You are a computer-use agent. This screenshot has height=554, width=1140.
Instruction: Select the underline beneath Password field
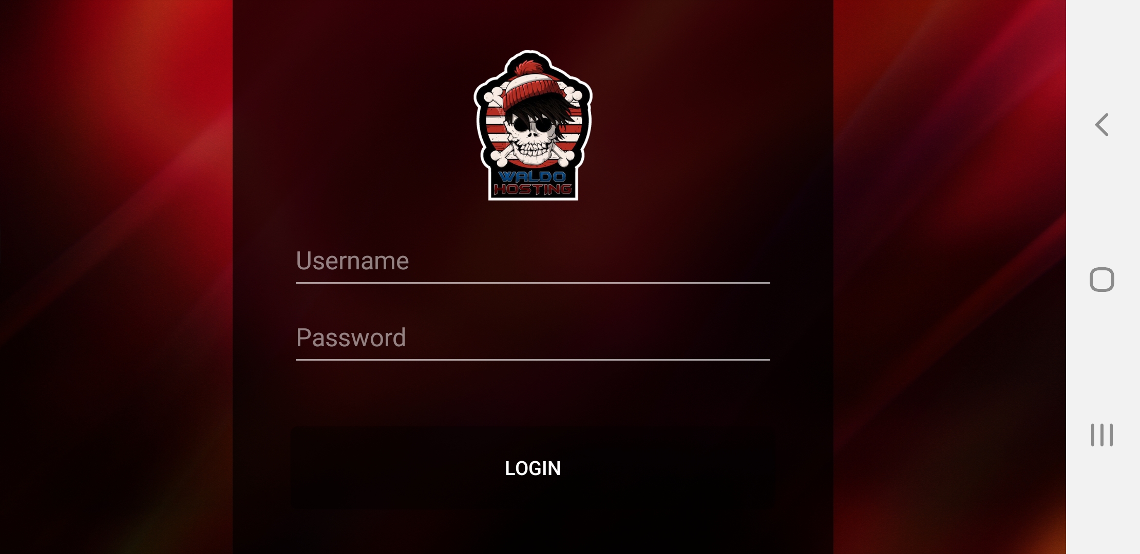coord(533,360)
